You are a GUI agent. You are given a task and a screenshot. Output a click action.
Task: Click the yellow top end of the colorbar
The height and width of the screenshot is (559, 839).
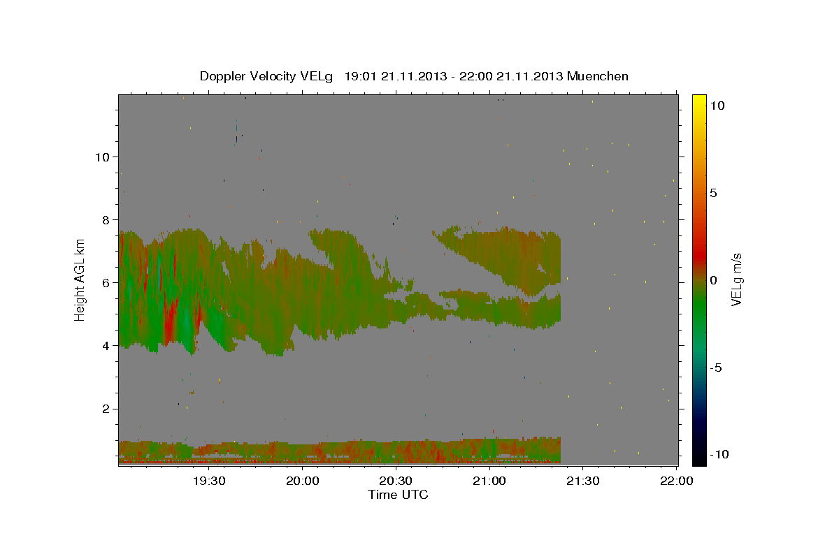coord(699,99)
